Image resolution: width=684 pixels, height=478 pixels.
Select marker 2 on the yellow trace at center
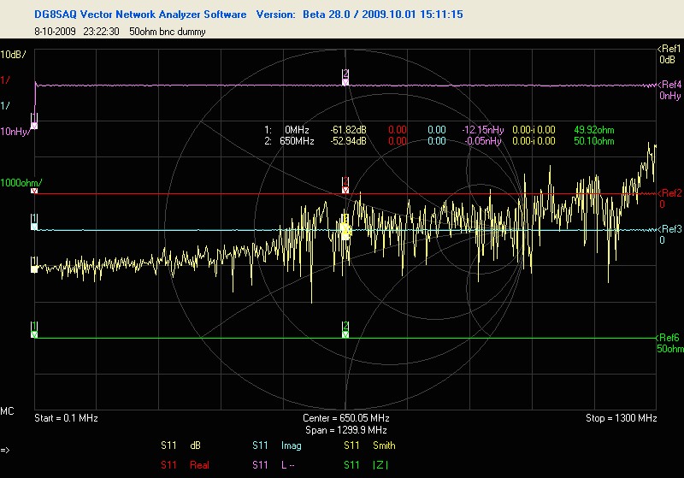[x=345, y=227]
